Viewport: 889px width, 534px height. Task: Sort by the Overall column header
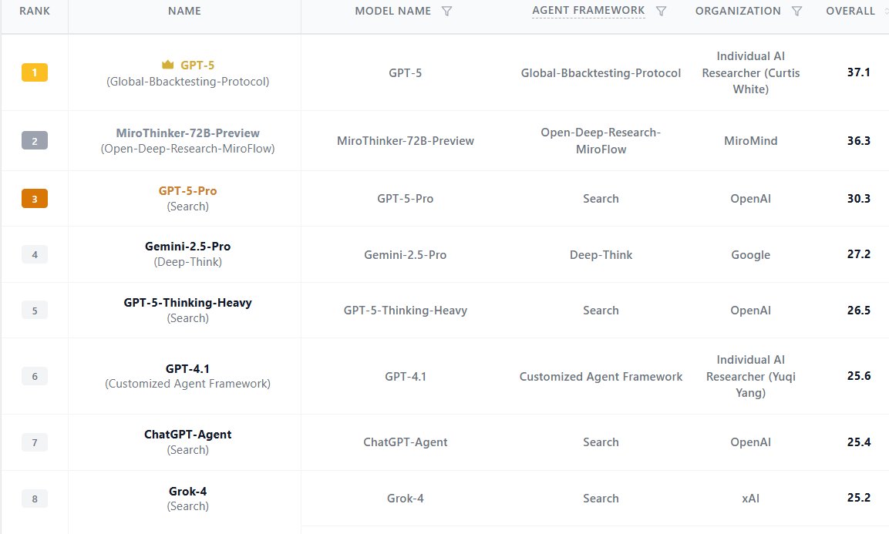(x=850, y=12)
